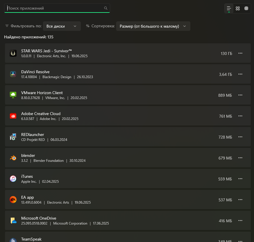Open more options for Microsoft OneDrive
254x242 pixels.
tap(240, 221)
